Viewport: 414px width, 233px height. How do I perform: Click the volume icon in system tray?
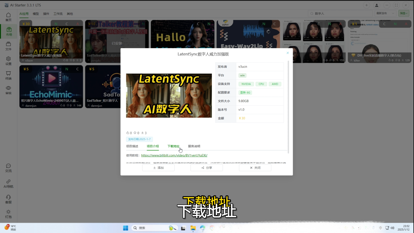(x=392, y=228)
